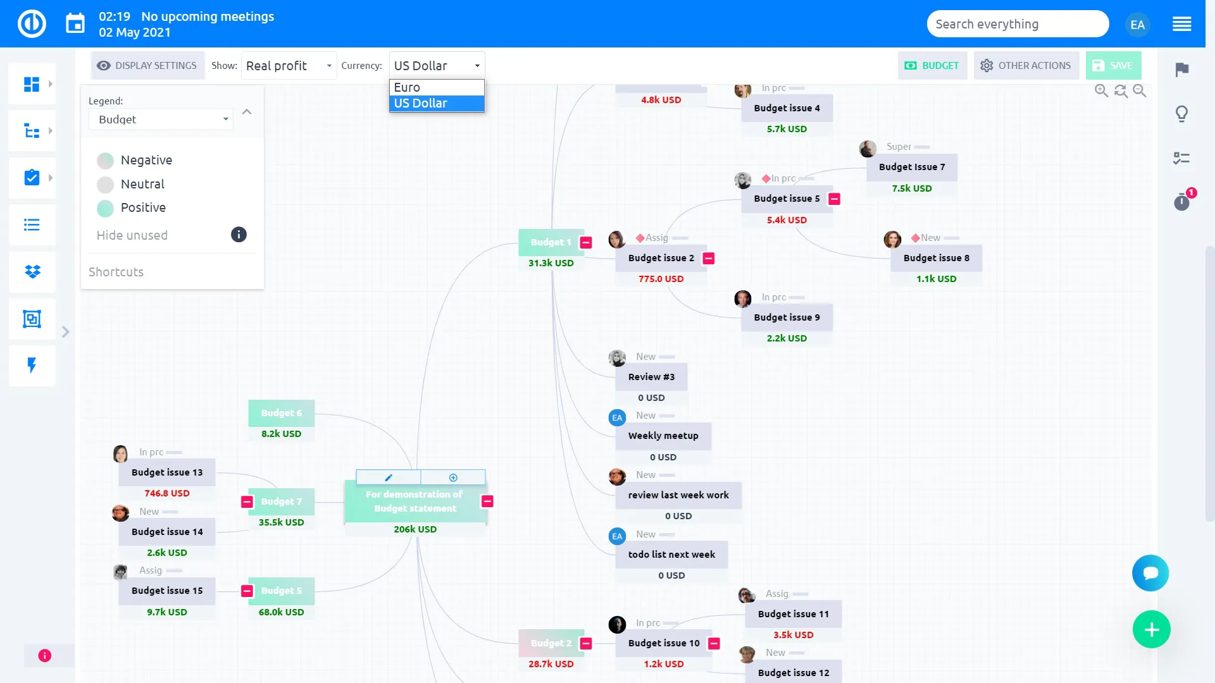This screenshot has height=683, width=1215.
Task: Click the flag icon in right sidebar
Action: (1181, 70)
